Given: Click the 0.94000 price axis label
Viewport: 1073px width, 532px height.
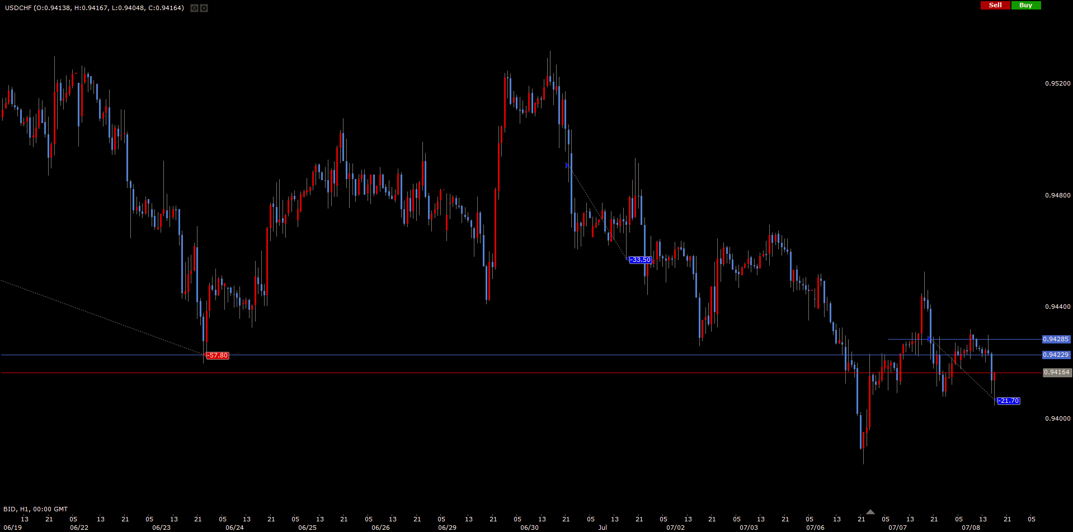Looking at the screenshot, I should click(1057, 419).
